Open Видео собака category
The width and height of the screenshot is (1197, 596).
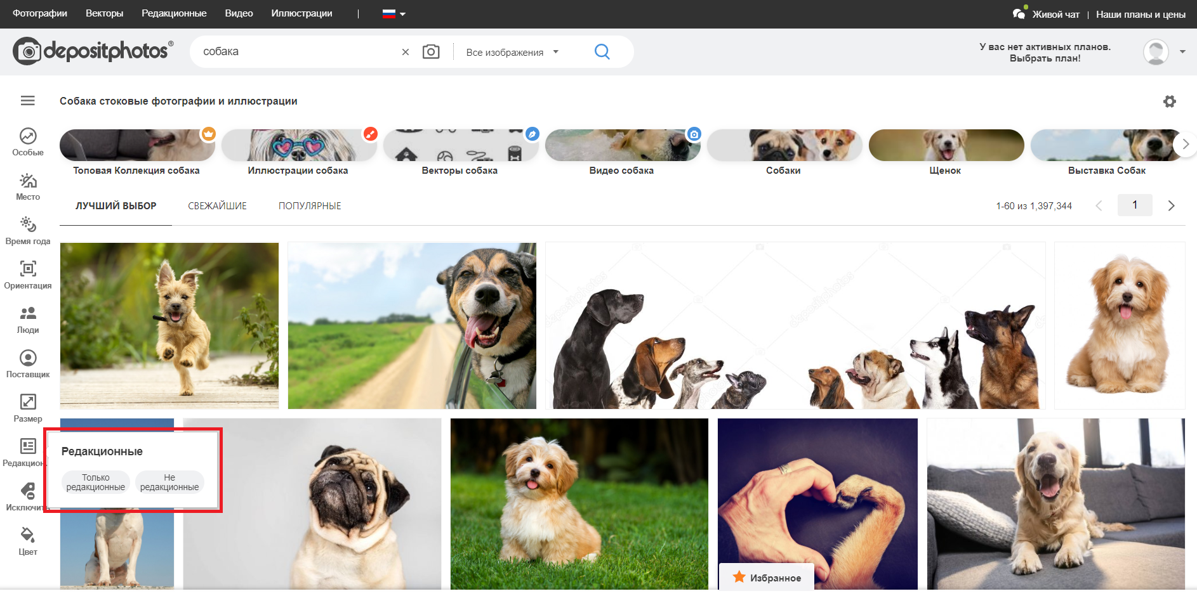622,153
